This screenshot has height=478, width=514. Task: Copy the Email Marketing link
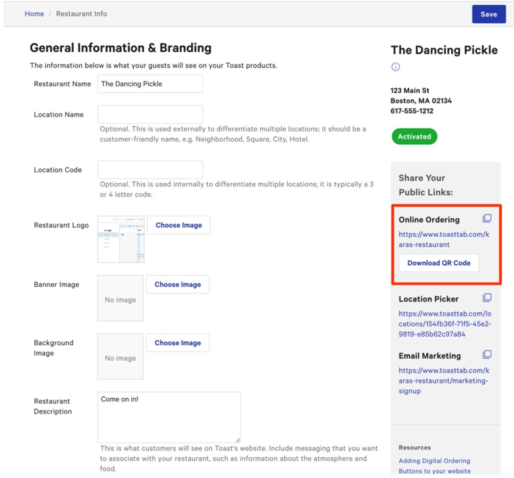(x=487, y=354)
